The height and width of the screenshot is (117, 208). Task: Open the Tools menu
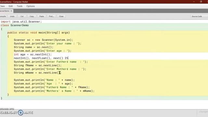19,6
